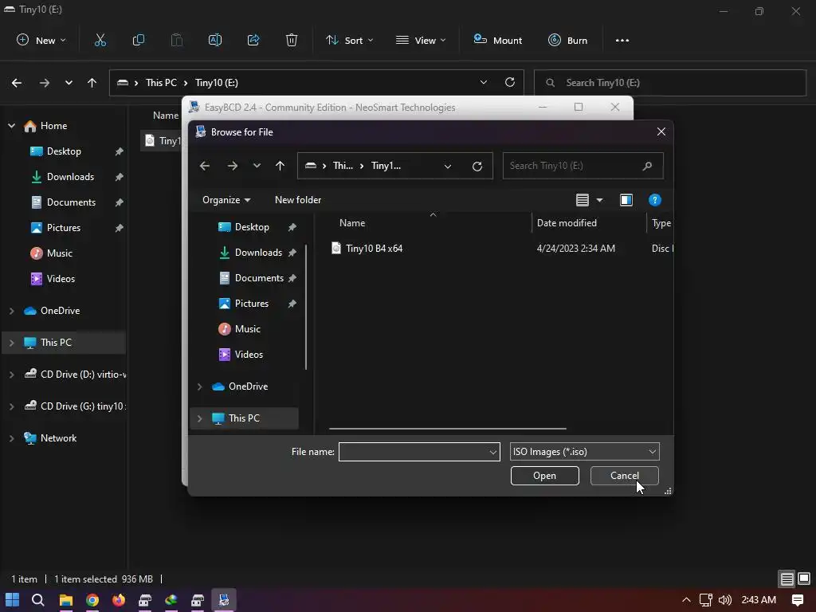Open view options dropdown arrow in dialog
This screenshot has width=816, height=612.
[x=599, y=200]
